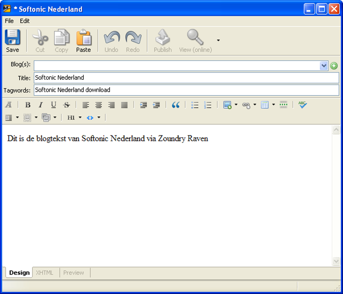
Task: Toggle bulleted list
Action: [195, 105]
